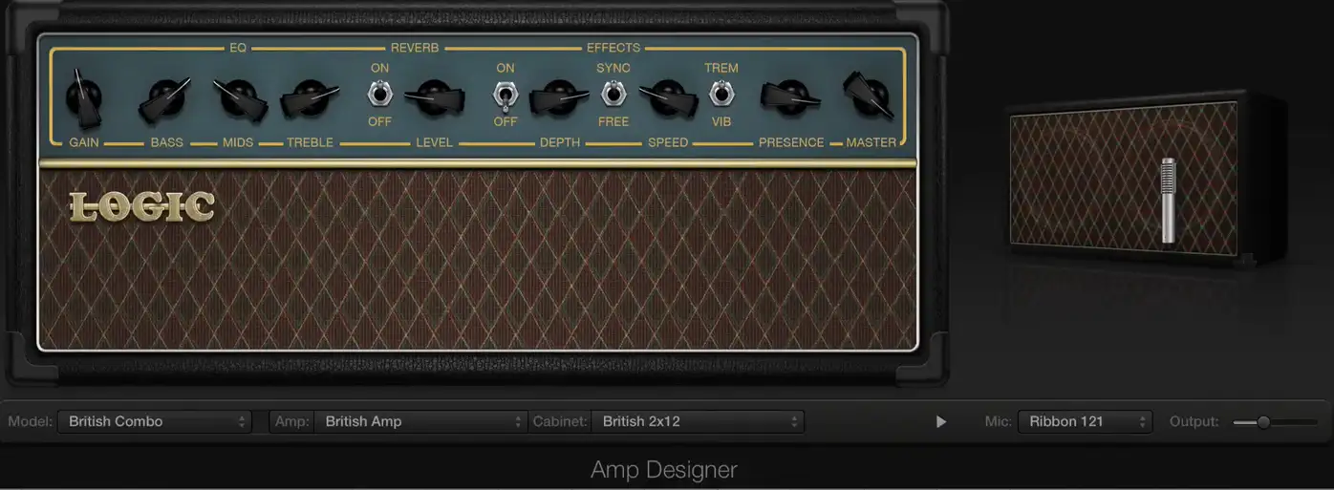
Task: Flip the SYNC/FREE switch
Action: [613, 94]
